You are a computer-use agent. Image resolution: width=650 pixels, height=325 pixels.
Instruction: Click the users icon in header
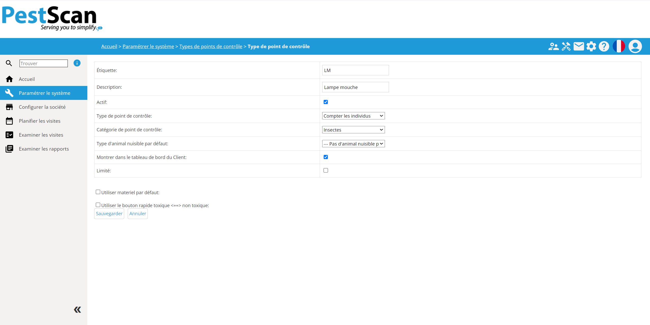553,47
